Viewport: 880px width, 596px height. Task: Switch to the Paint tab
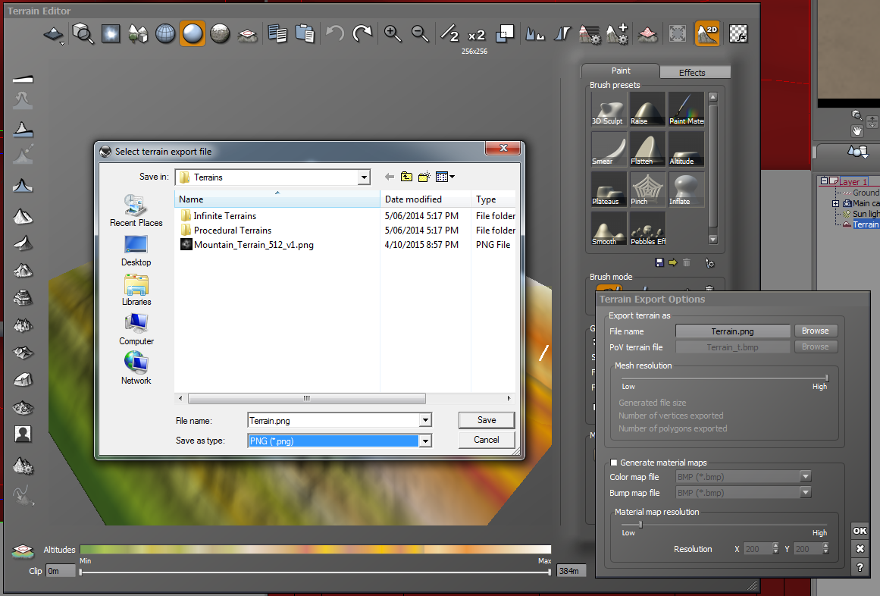[x=620, y=71]
